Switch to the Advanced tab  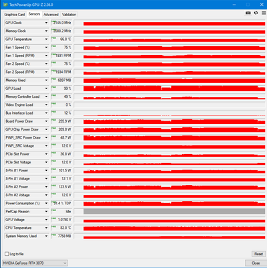51,15
